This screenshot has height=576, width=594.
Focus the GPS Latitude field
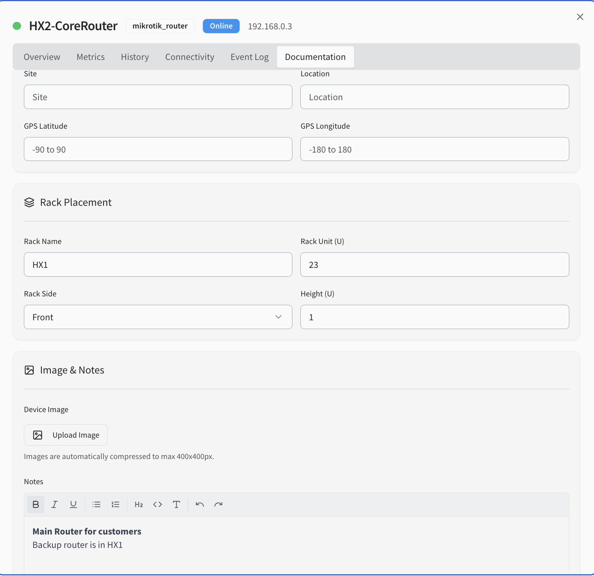coord(158,149)
